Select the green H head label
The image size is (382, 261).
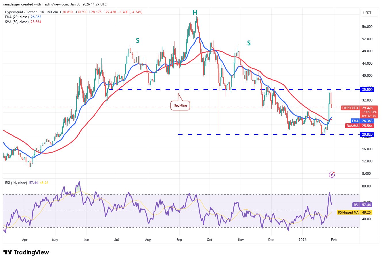[x=195, y=12]
